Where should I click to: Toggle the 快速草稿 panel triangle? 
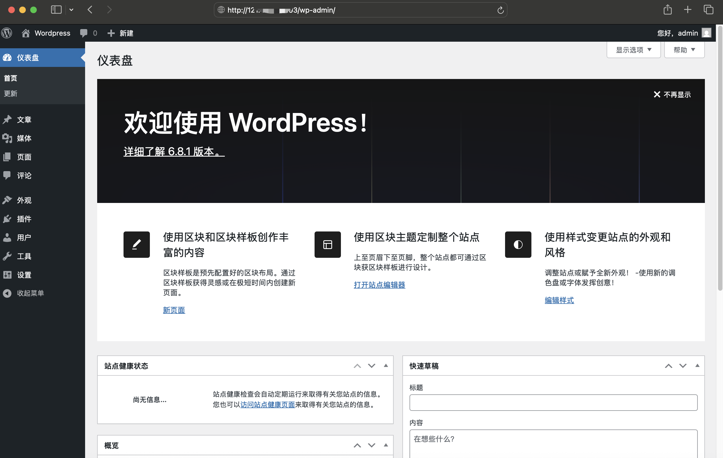tap(697, 366)
